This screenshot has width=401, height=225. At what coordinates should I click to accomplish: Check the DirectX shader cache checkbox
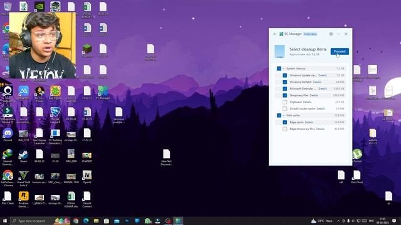click(x=284, y=108)
